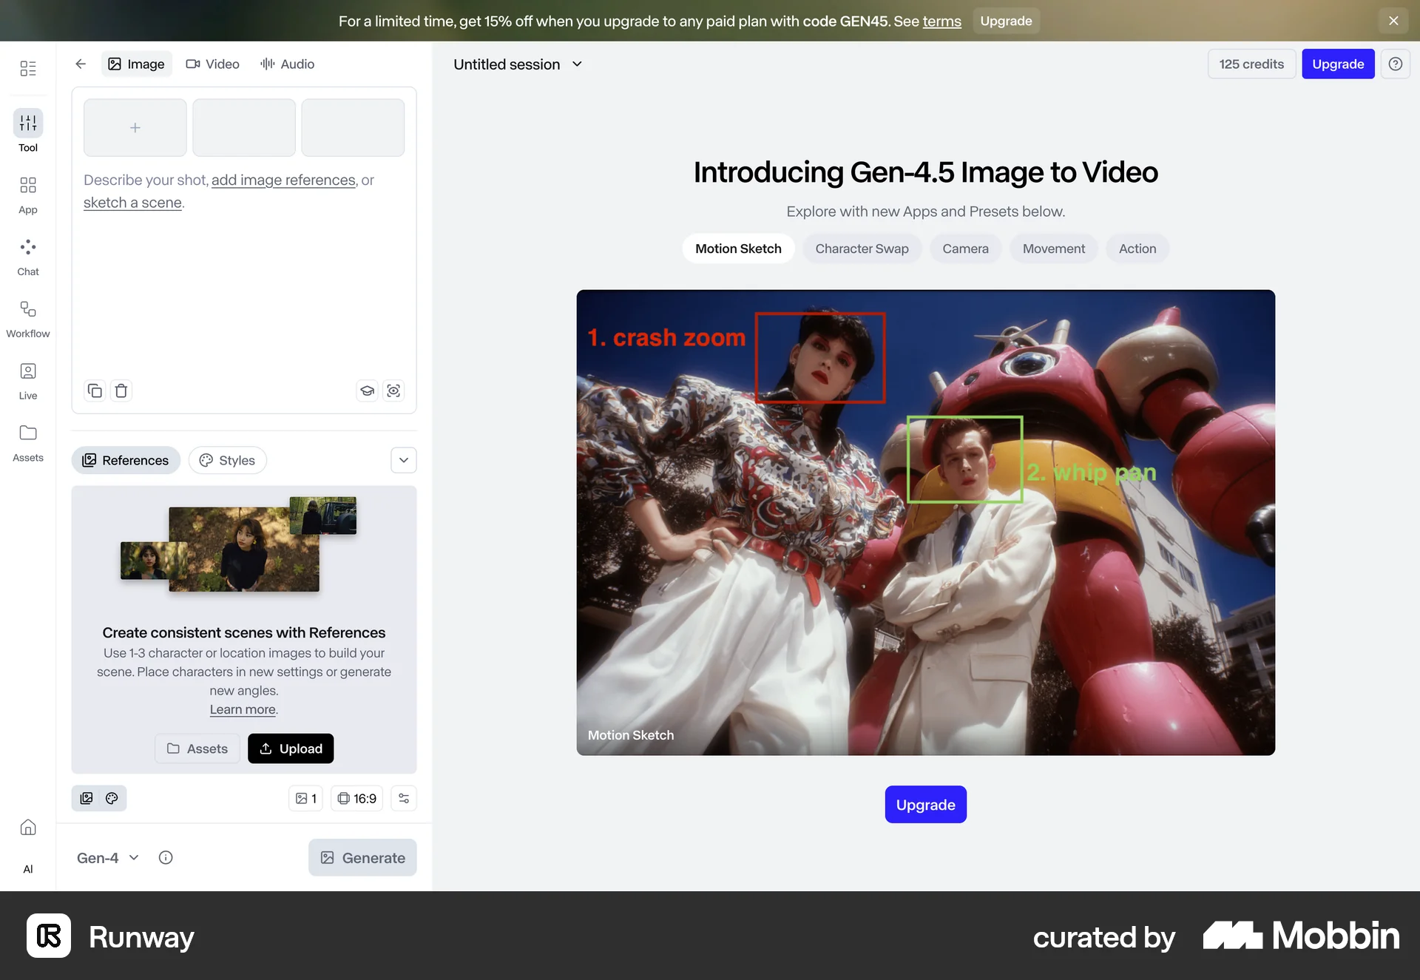Viewport: 1420px width, 980px height.
Task: Duplicate the prompt with the copy icon
Action: point(95,391)
